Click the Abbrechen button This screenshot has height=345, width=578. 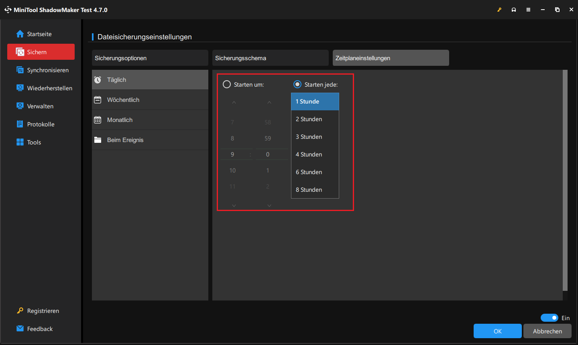click(547, 331)
